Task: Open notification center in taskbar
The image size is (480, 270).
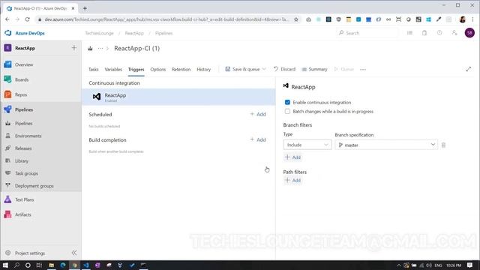Action: point(470,265)
